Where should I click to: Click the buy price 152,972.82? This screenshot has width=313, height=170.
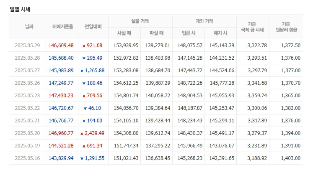point(126,58)
